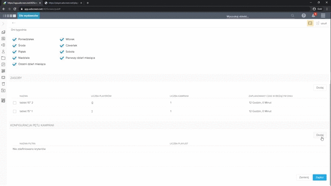Open the stacked list icon in sidebar
Screen dimensions: 331x186
3,71
